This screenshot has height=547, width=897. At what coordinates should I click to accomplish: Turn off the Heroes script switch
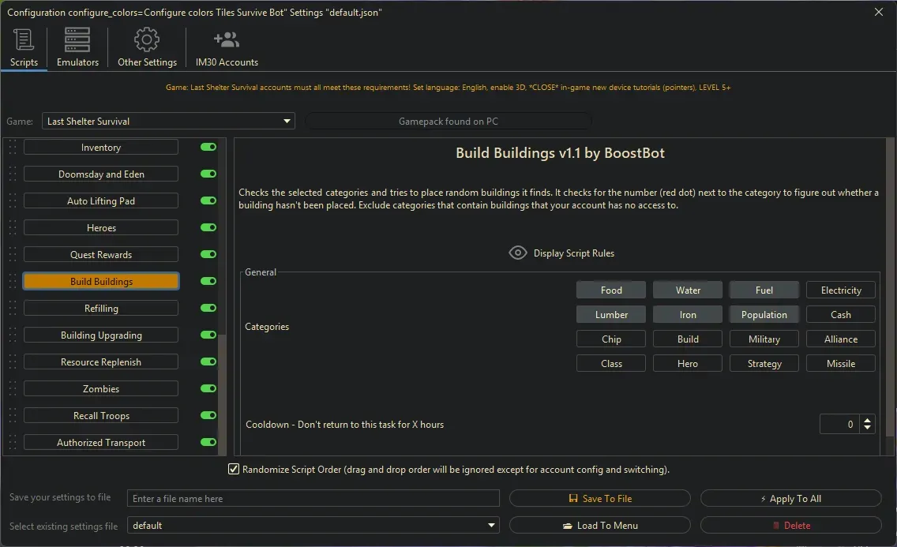coord(208,227)
